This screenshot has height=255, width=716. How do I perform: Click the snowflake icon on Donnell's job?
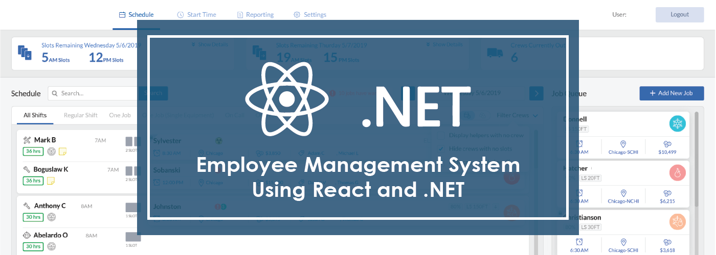[x=677, y=124]
